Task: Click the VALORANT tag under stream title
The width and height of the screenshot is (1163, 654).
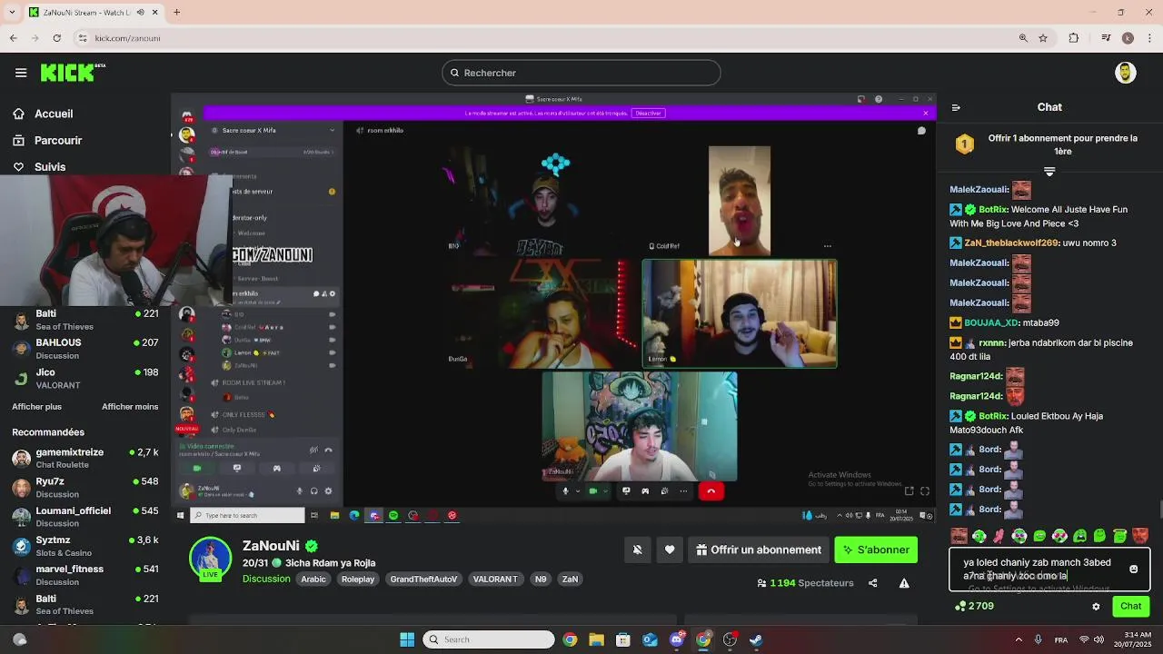Action: (x=495, y=579)
